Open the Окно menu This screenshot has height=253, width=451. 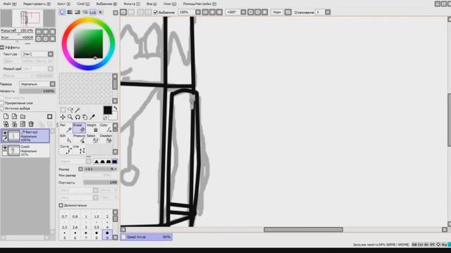point(170,4)
